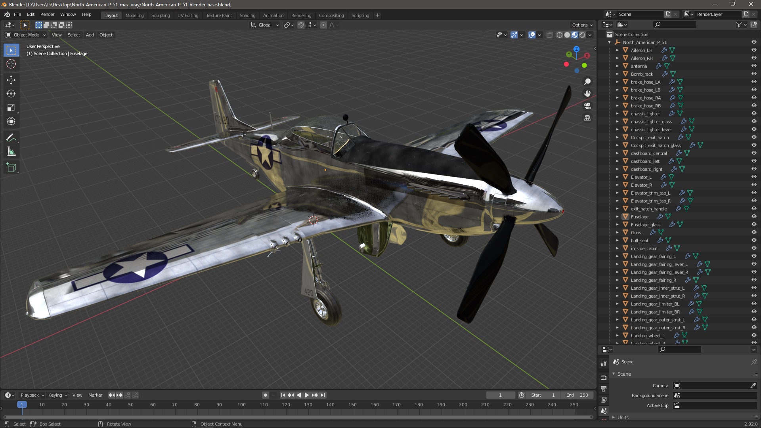Switch to the Modeling workspace tab

click(134, 15)
